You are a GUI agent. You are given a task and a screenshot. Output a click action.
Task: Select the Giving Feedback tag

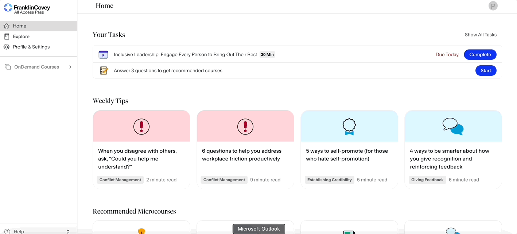tap(427, 180)
